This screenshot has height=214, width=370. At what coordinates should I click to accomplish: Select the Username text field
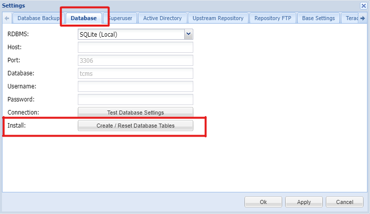click(135, 86)
